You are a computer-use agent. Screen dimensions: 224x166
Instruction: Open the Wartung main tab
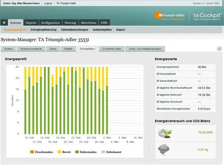coord(70,22)
